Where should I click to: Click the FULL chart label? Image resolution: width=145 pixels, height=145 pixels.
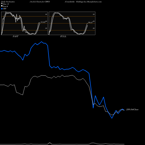coord(63,37)
